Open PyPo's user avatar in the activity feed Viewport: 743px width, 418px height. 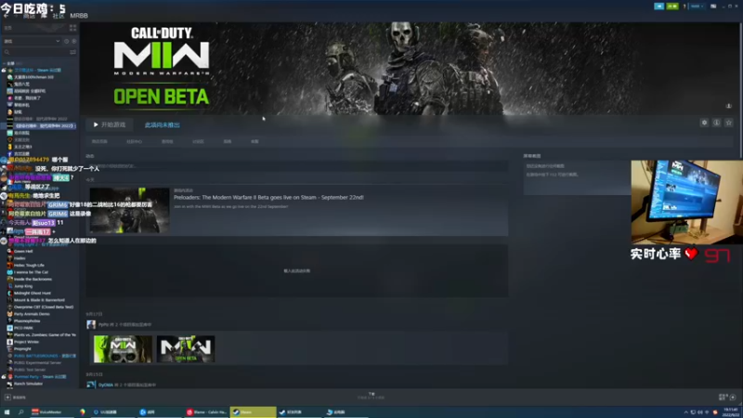[91, 324]
